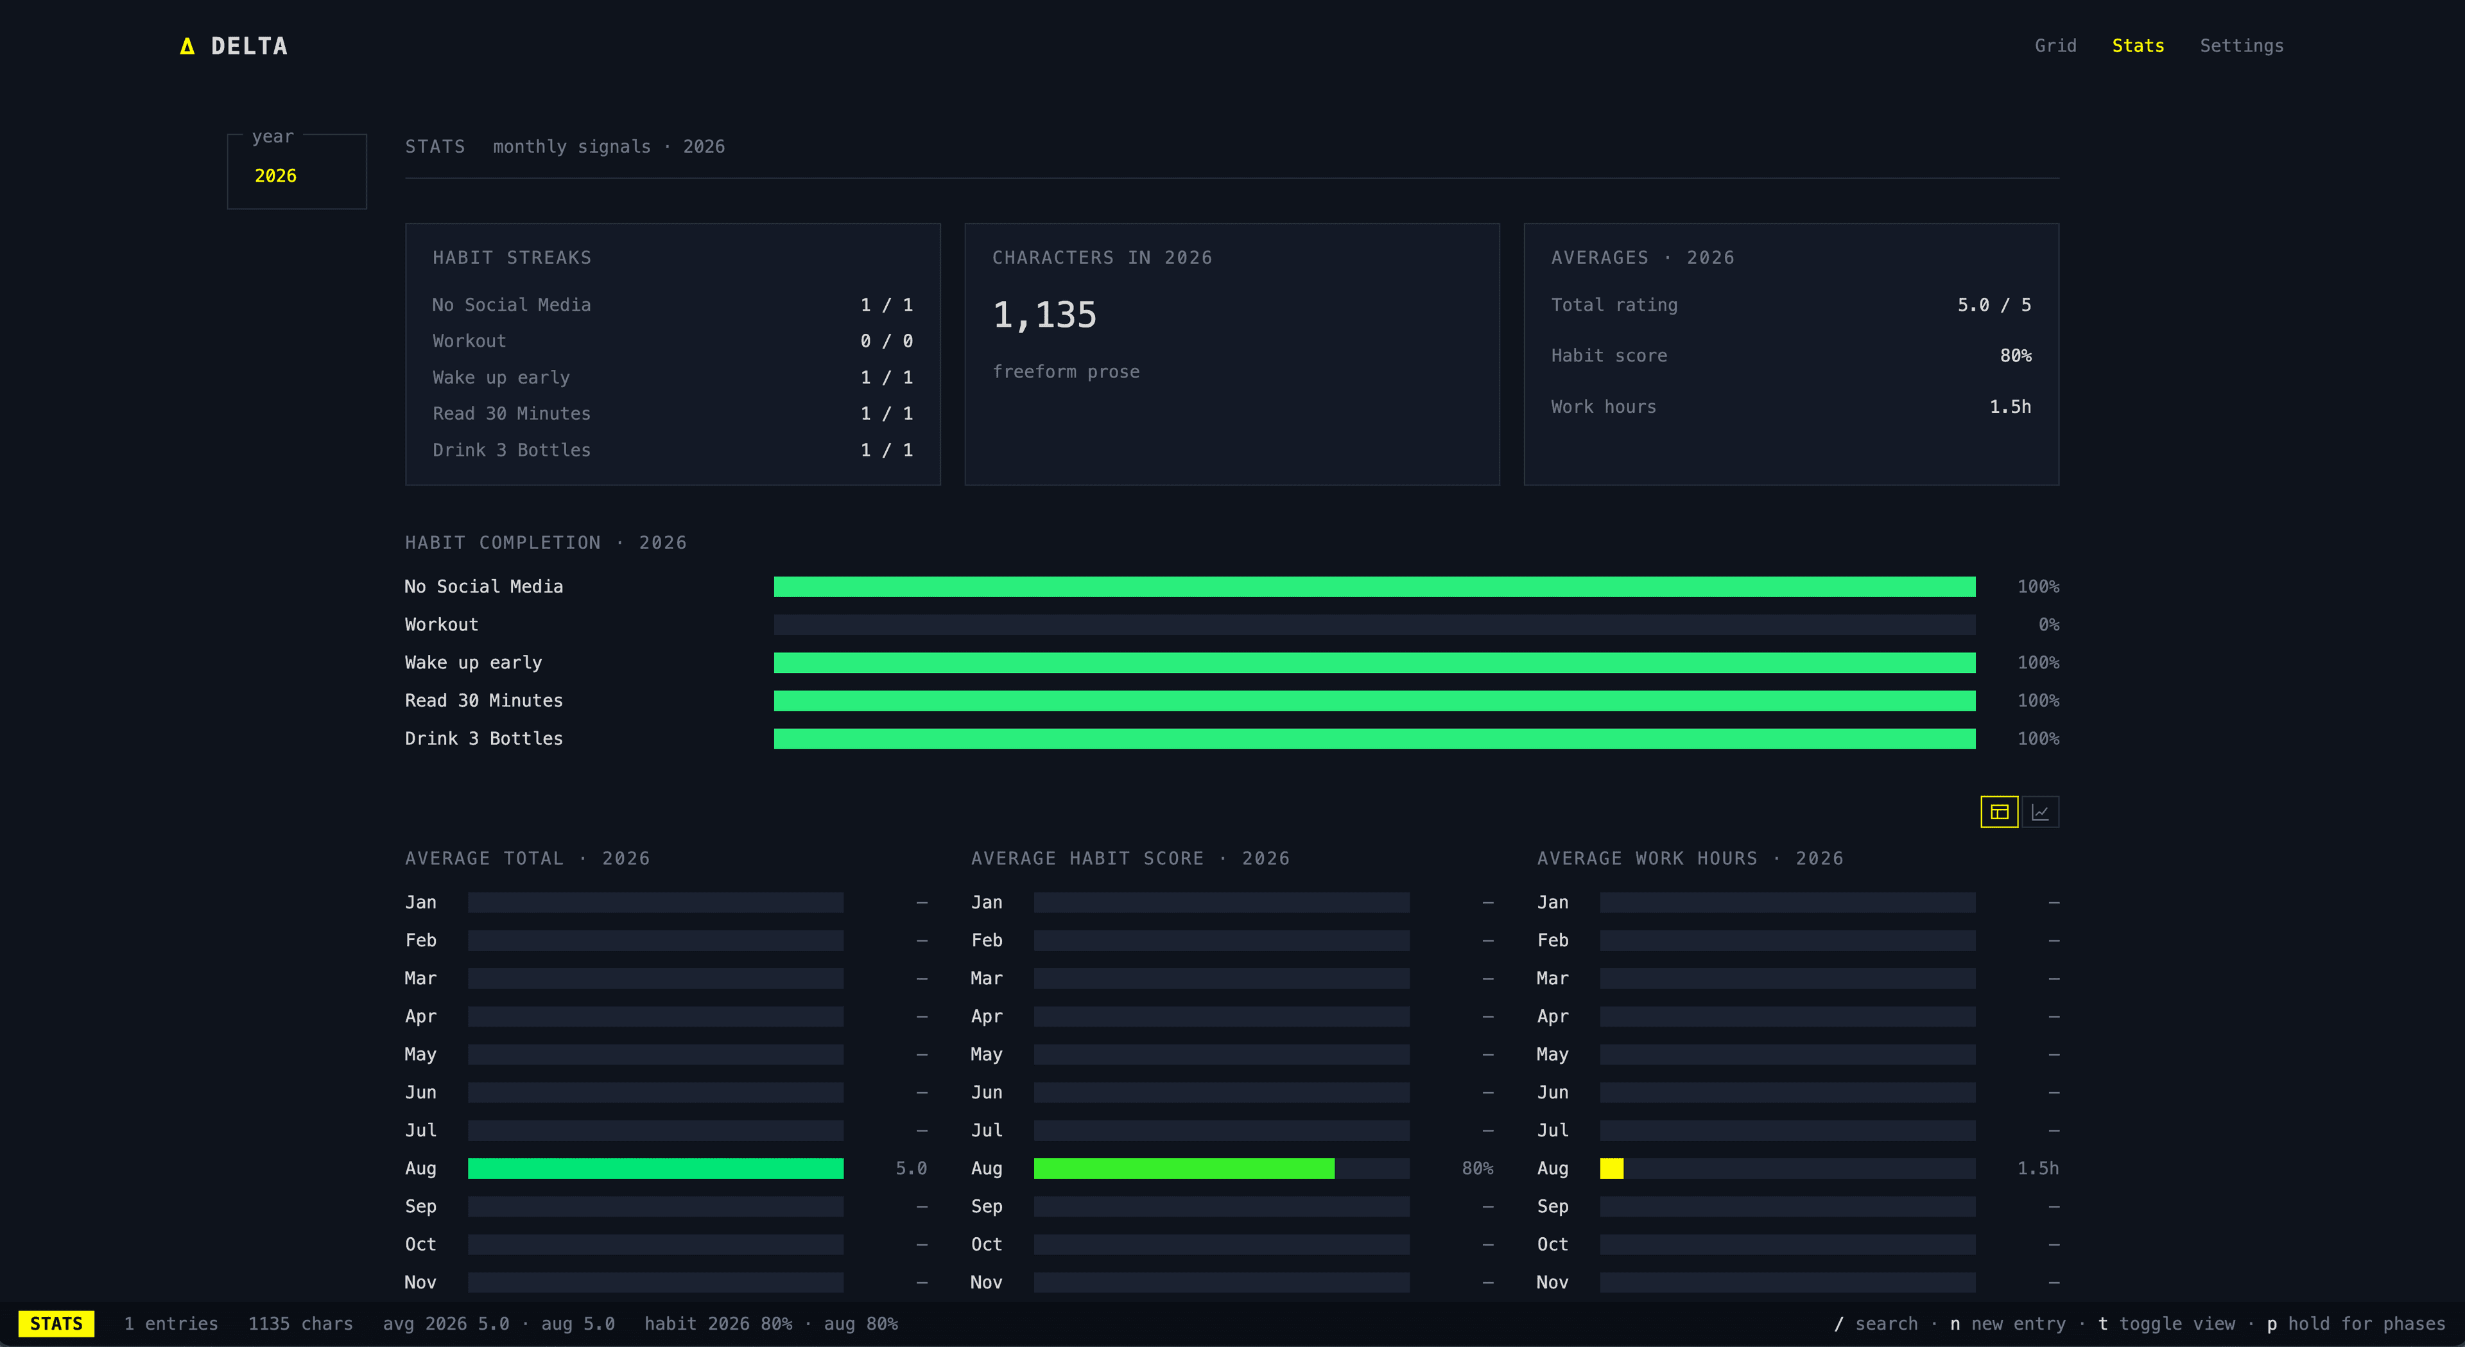
Task: Click No Social Media streak row
Action: (673, 304)
